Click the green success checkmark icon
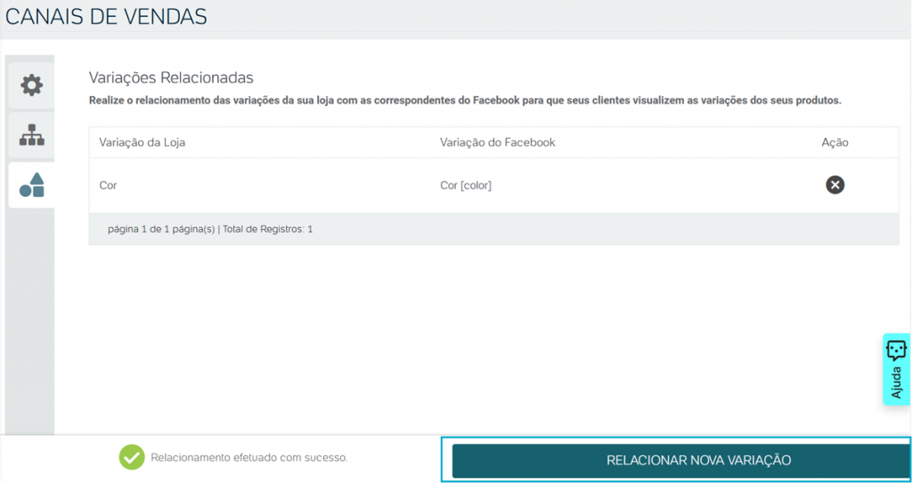 (132, 457)
